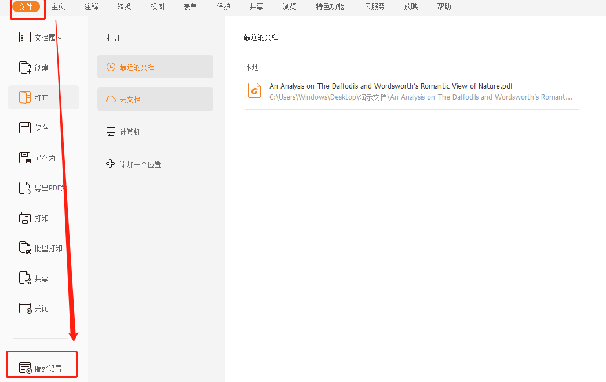Open the 帮助 help menu
This screenshot has width=606, height=382.
tap(443, 6)
